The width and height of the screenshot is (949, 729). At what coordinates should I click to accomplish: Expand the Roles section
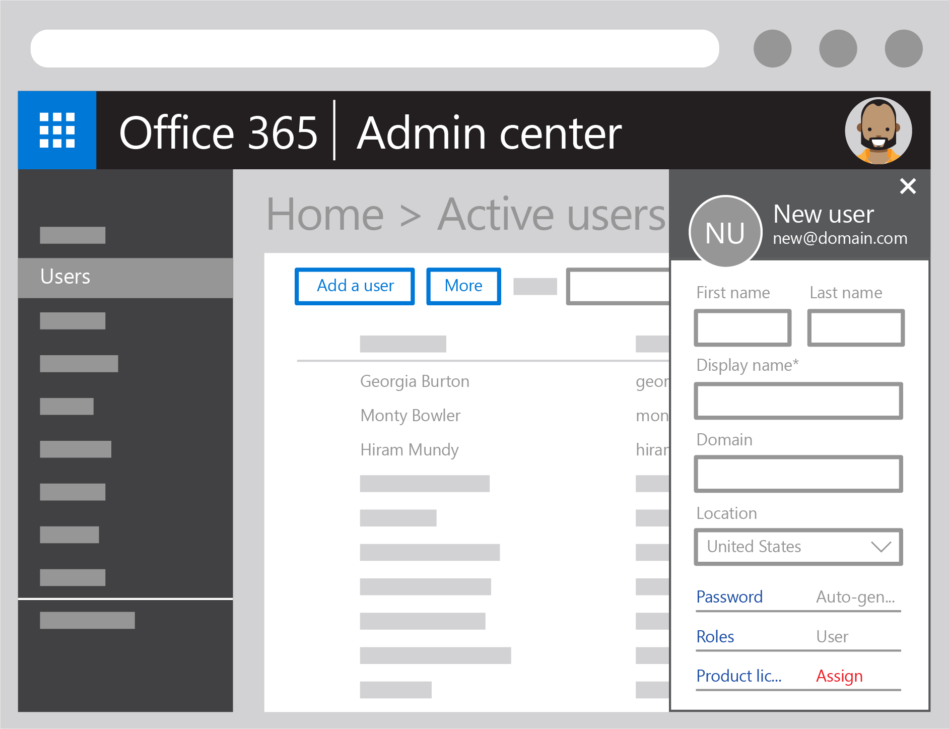715,637
